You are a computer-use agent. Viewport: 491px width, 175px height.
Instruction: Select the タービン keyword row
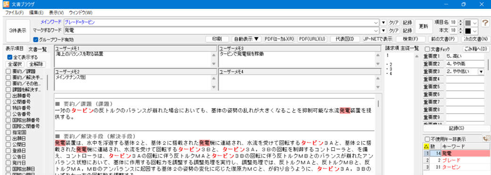[456, 167]
